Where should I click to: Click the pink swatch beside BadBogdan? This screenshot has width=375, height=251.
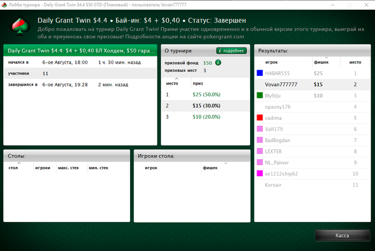[x=260, y=140]
